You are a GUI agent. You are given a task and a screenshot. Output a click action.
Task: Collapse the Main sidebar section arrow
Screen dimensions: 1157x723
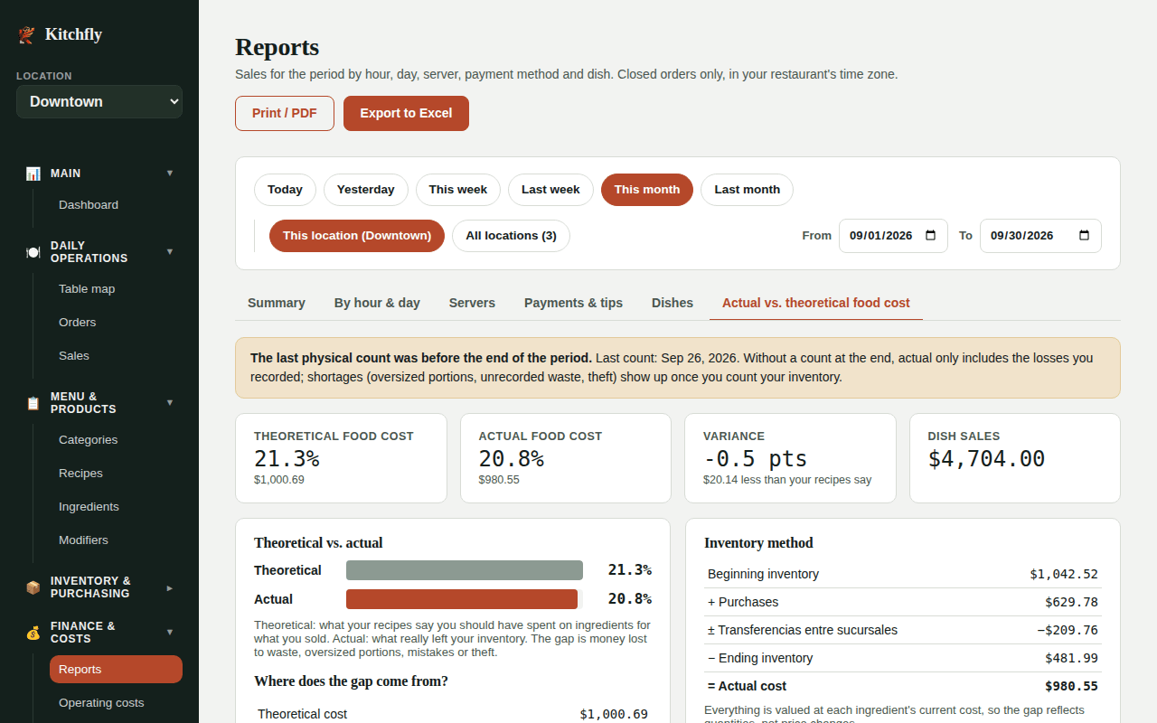coord(170,174)
